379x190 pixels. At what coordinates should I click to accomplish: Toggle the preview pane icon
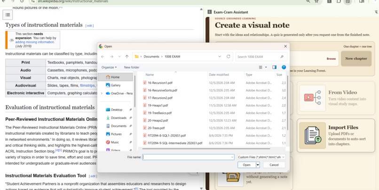pos(274,67)
